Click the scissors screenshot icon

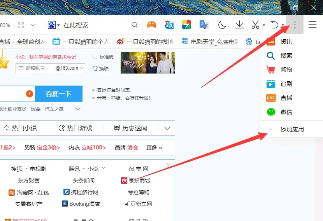click(255, 25)
